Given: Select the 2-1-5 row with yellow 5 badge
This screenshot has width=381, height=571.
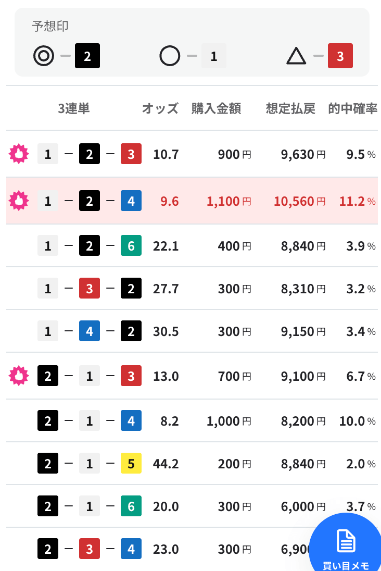Looking at the screenshot, I should click(x=192, y=464).
